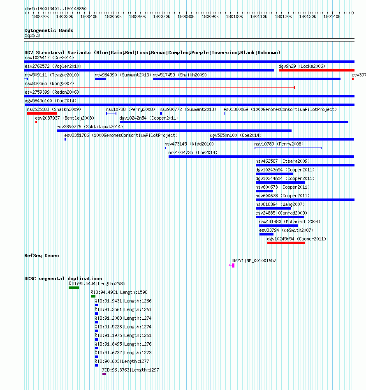Click the OR2Y1|NM_001001657 gene label
This screenshot has width=366, height=390.
click(x=254, y=261)
